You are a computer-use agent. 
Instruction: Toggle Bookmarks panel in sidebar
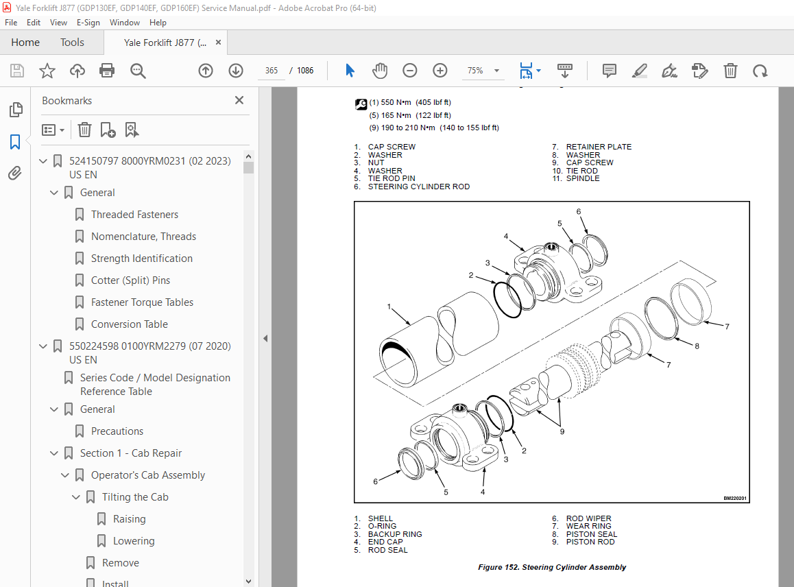(x=15, y=142)
